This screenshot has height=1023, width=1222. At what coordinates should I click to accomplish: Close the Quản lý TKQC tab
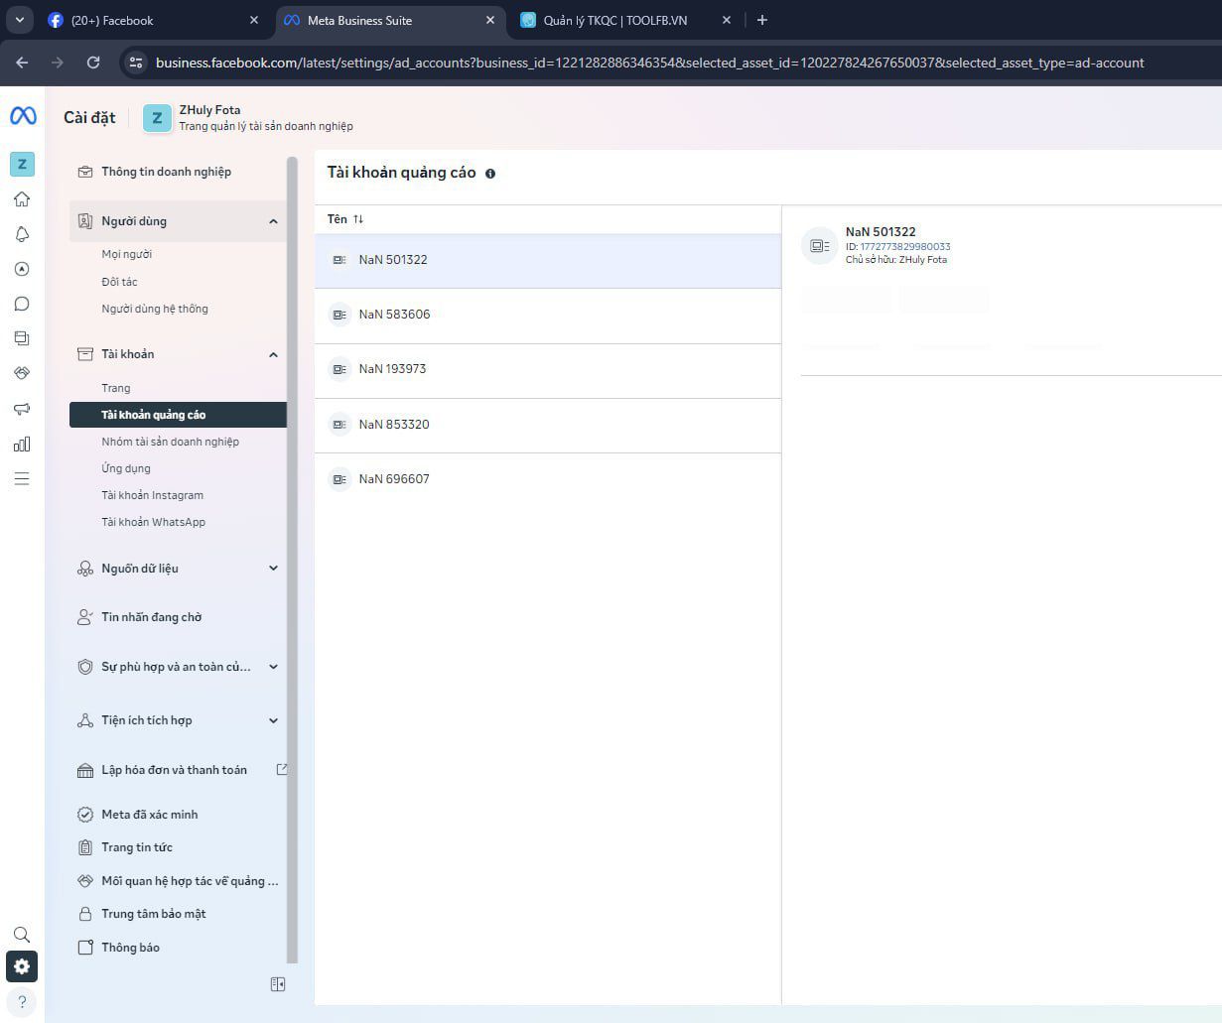pyautogui.click(x=726, y=20)
